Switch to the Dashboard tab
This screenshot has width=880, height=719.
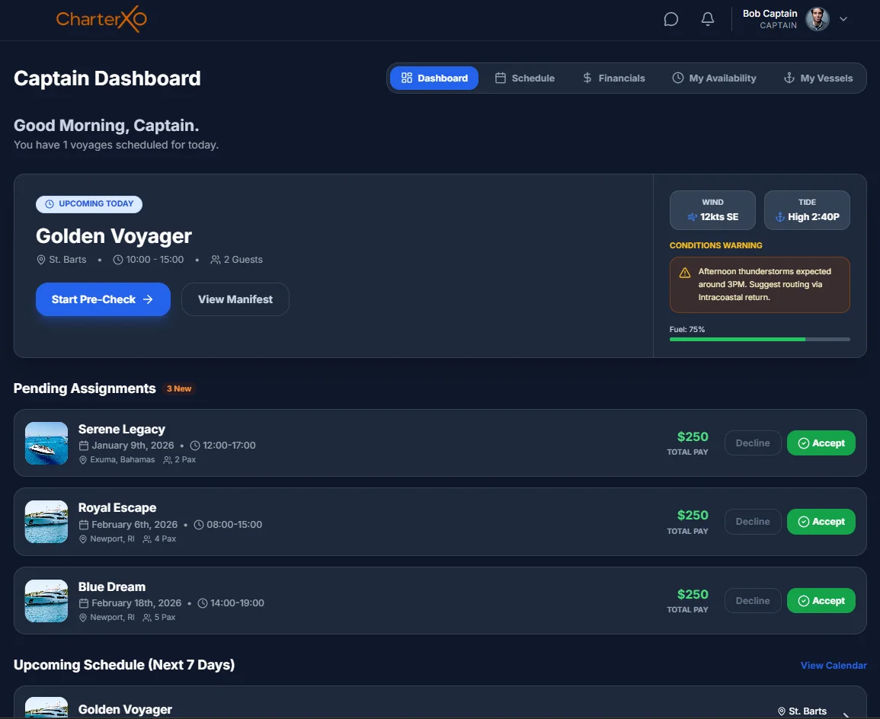[434, 78]
